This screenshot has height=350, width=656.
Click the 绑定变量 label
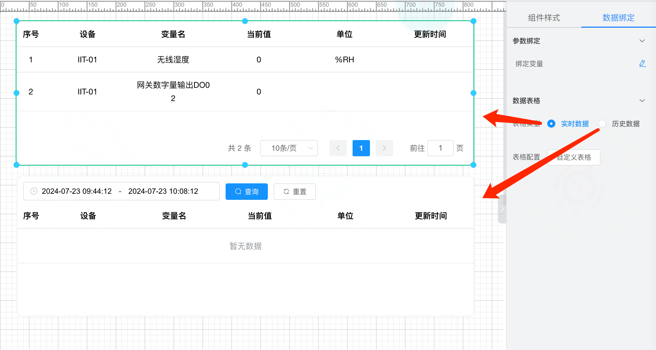tap(529, 64)
